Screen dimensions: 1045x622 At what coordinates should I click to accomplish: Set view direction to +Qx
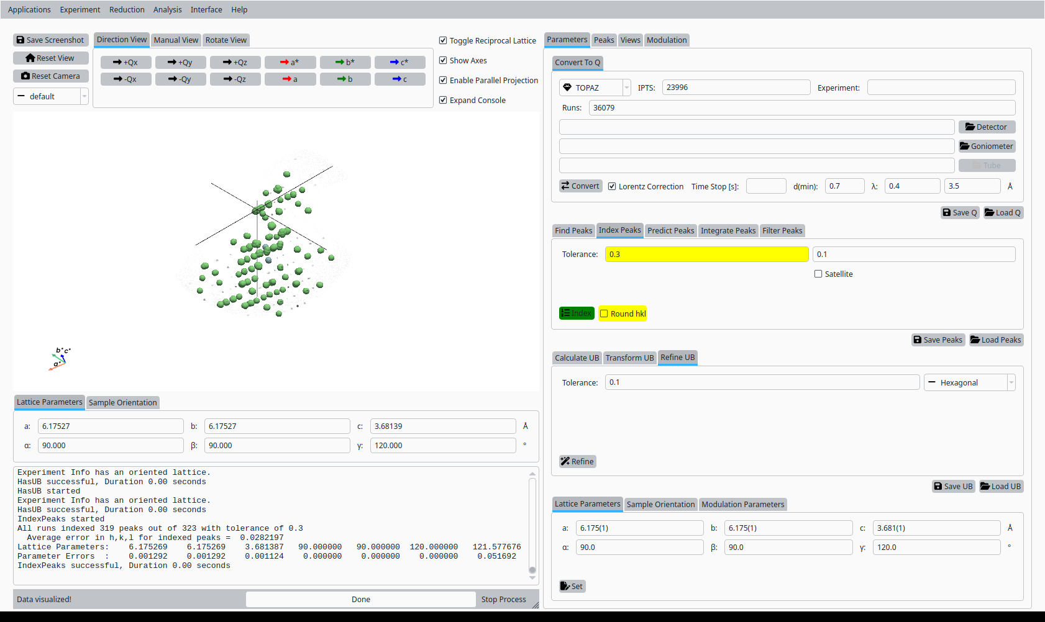point(125,63)
